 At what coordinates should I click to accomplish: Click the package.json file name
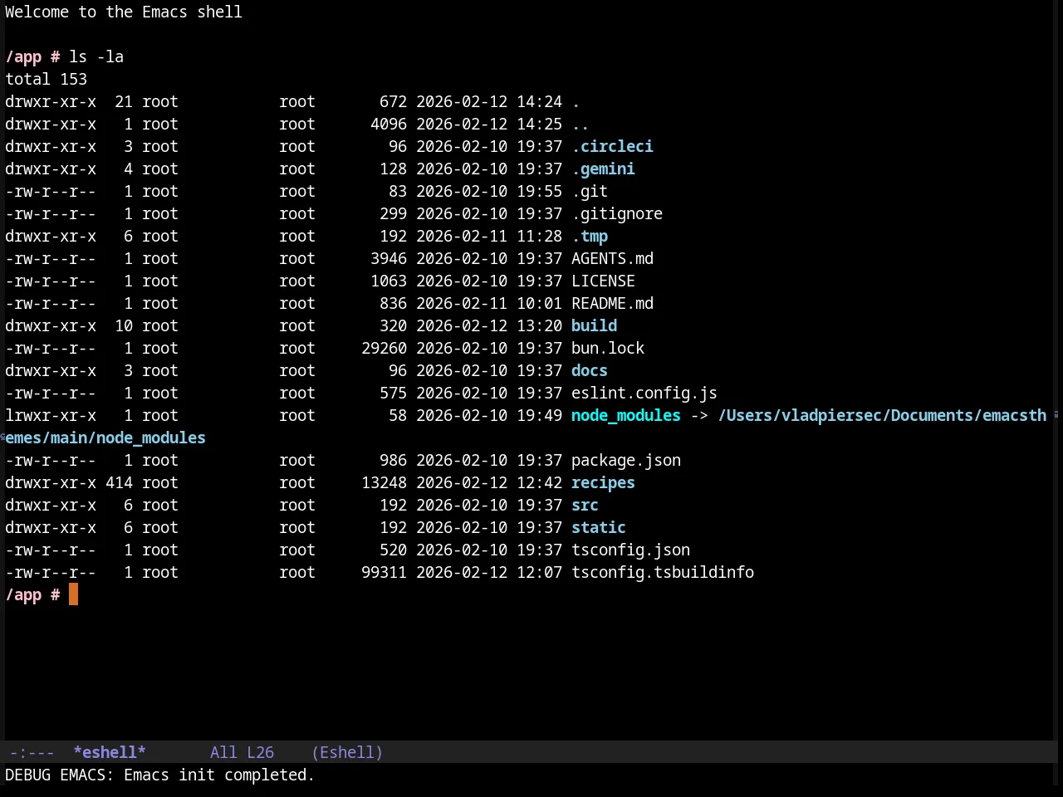(x=626, y=461)
